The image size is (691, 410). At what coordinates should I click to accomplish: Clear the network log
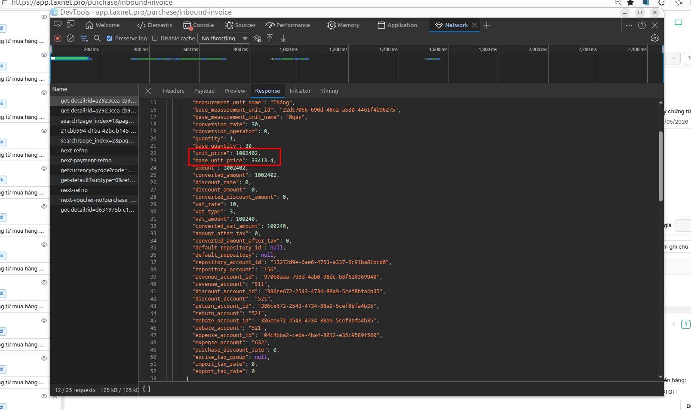pyautogui.click(x=71, y=38)
